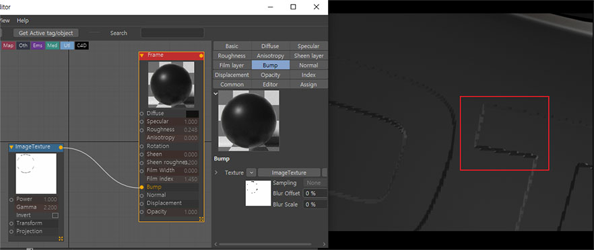Click the Normal input pin on Frame node

[141, 195]
